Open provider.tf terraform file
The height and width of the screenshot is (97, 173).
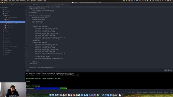[x=7, y=40]
